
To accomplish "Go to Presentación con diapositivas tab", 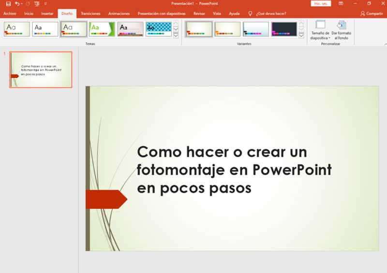I will 162,14.
